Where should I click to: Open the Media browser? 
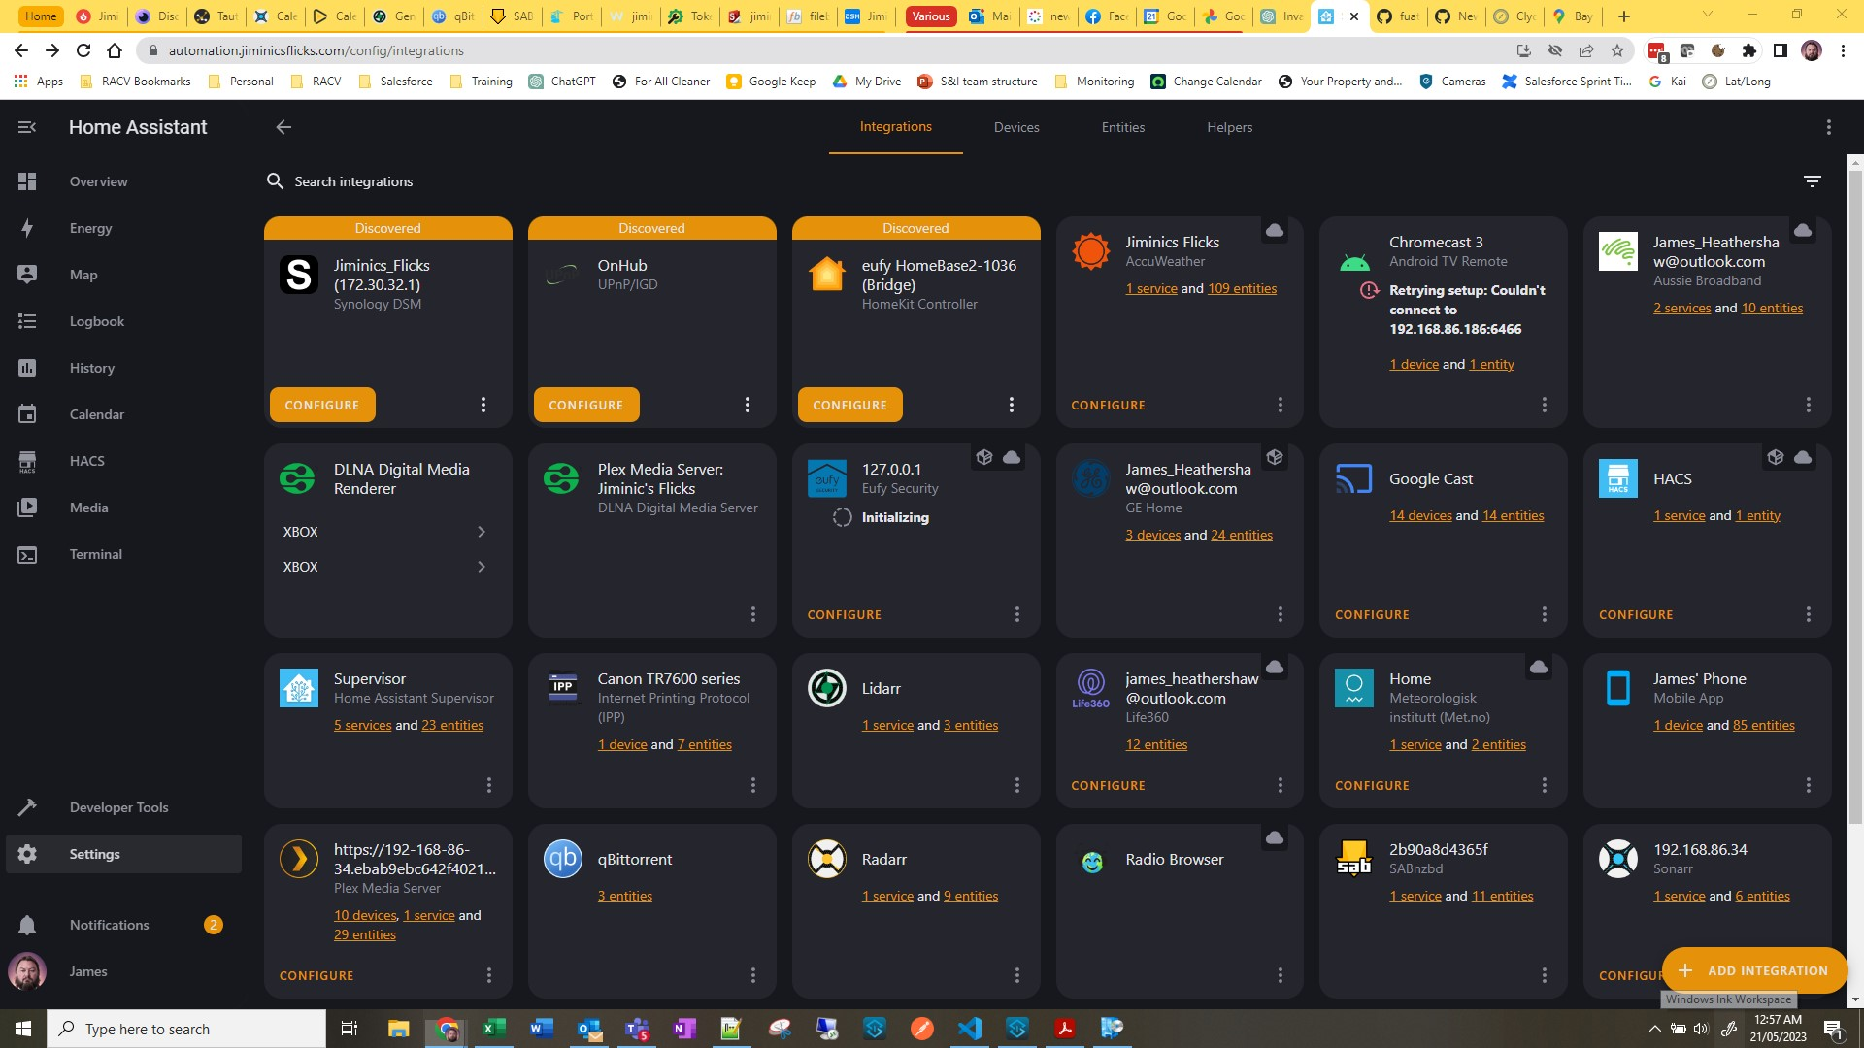point(88,508)
